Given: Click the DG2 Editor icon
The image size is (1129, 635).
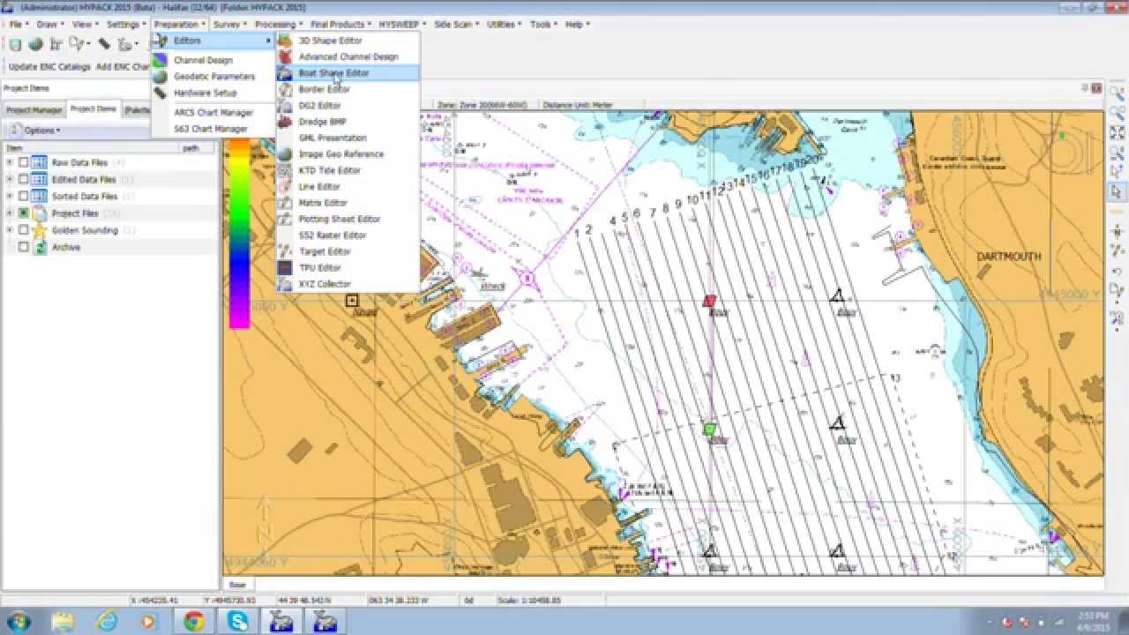Looking at the screenshot, I should click(x=285, y=106).
